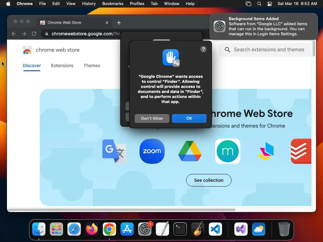Launch Firefox from the Dock

[92, 229]
